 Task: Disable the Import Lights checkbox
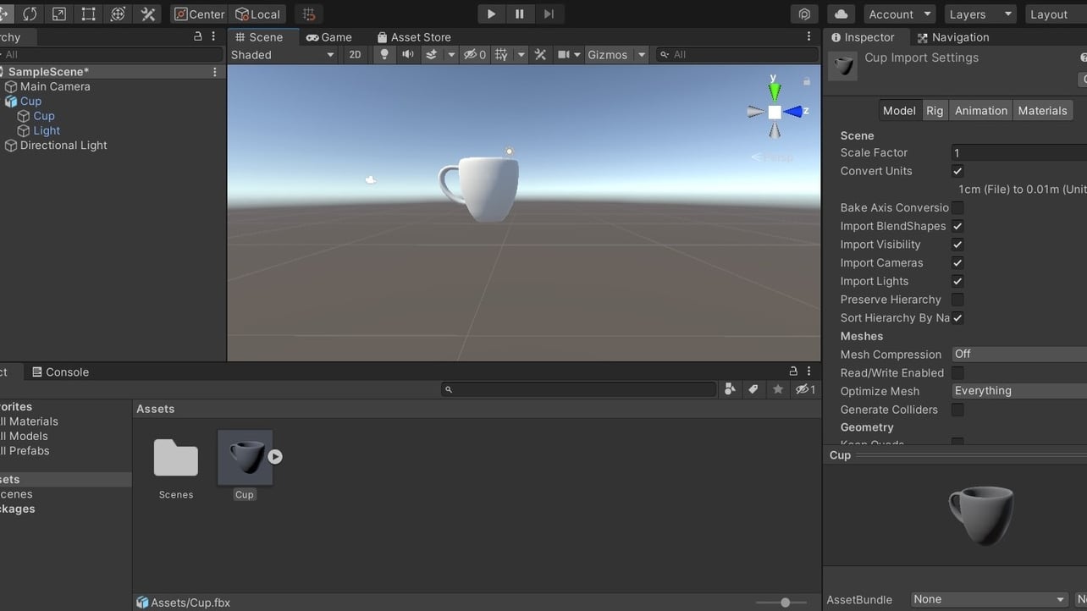tap(957, 281)
